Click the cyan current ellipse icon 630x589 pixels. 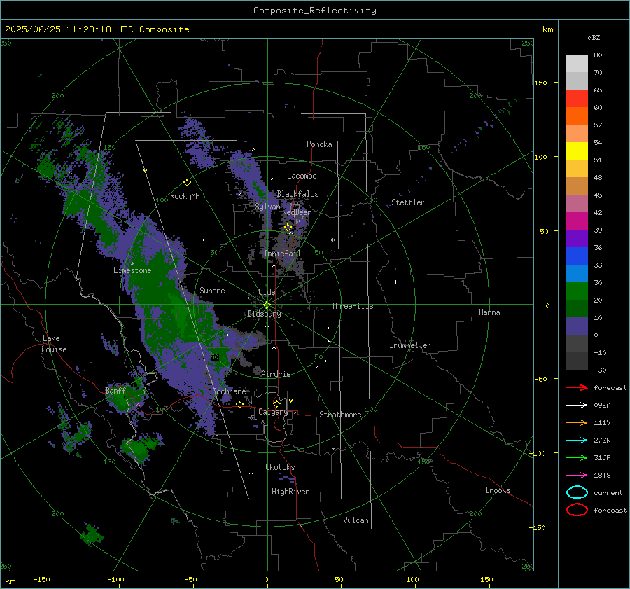pos(577,492)
